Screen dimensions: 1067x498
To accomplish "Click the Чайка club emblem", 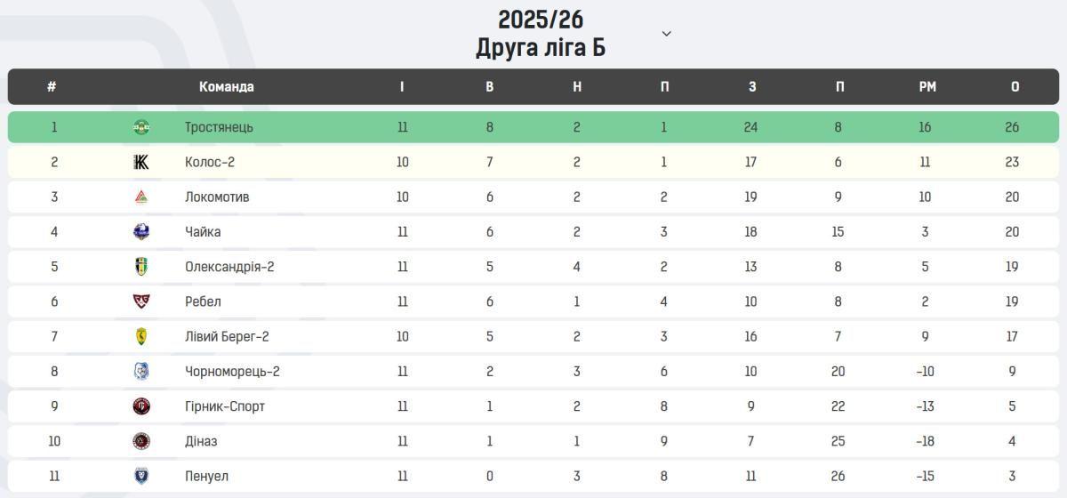I will pos(141,232).
